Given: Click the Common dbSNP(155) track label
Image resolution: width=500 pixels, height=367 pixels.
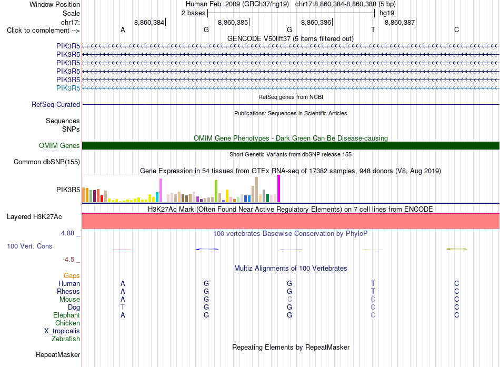Looking at the screenshot, I should 47,162.
